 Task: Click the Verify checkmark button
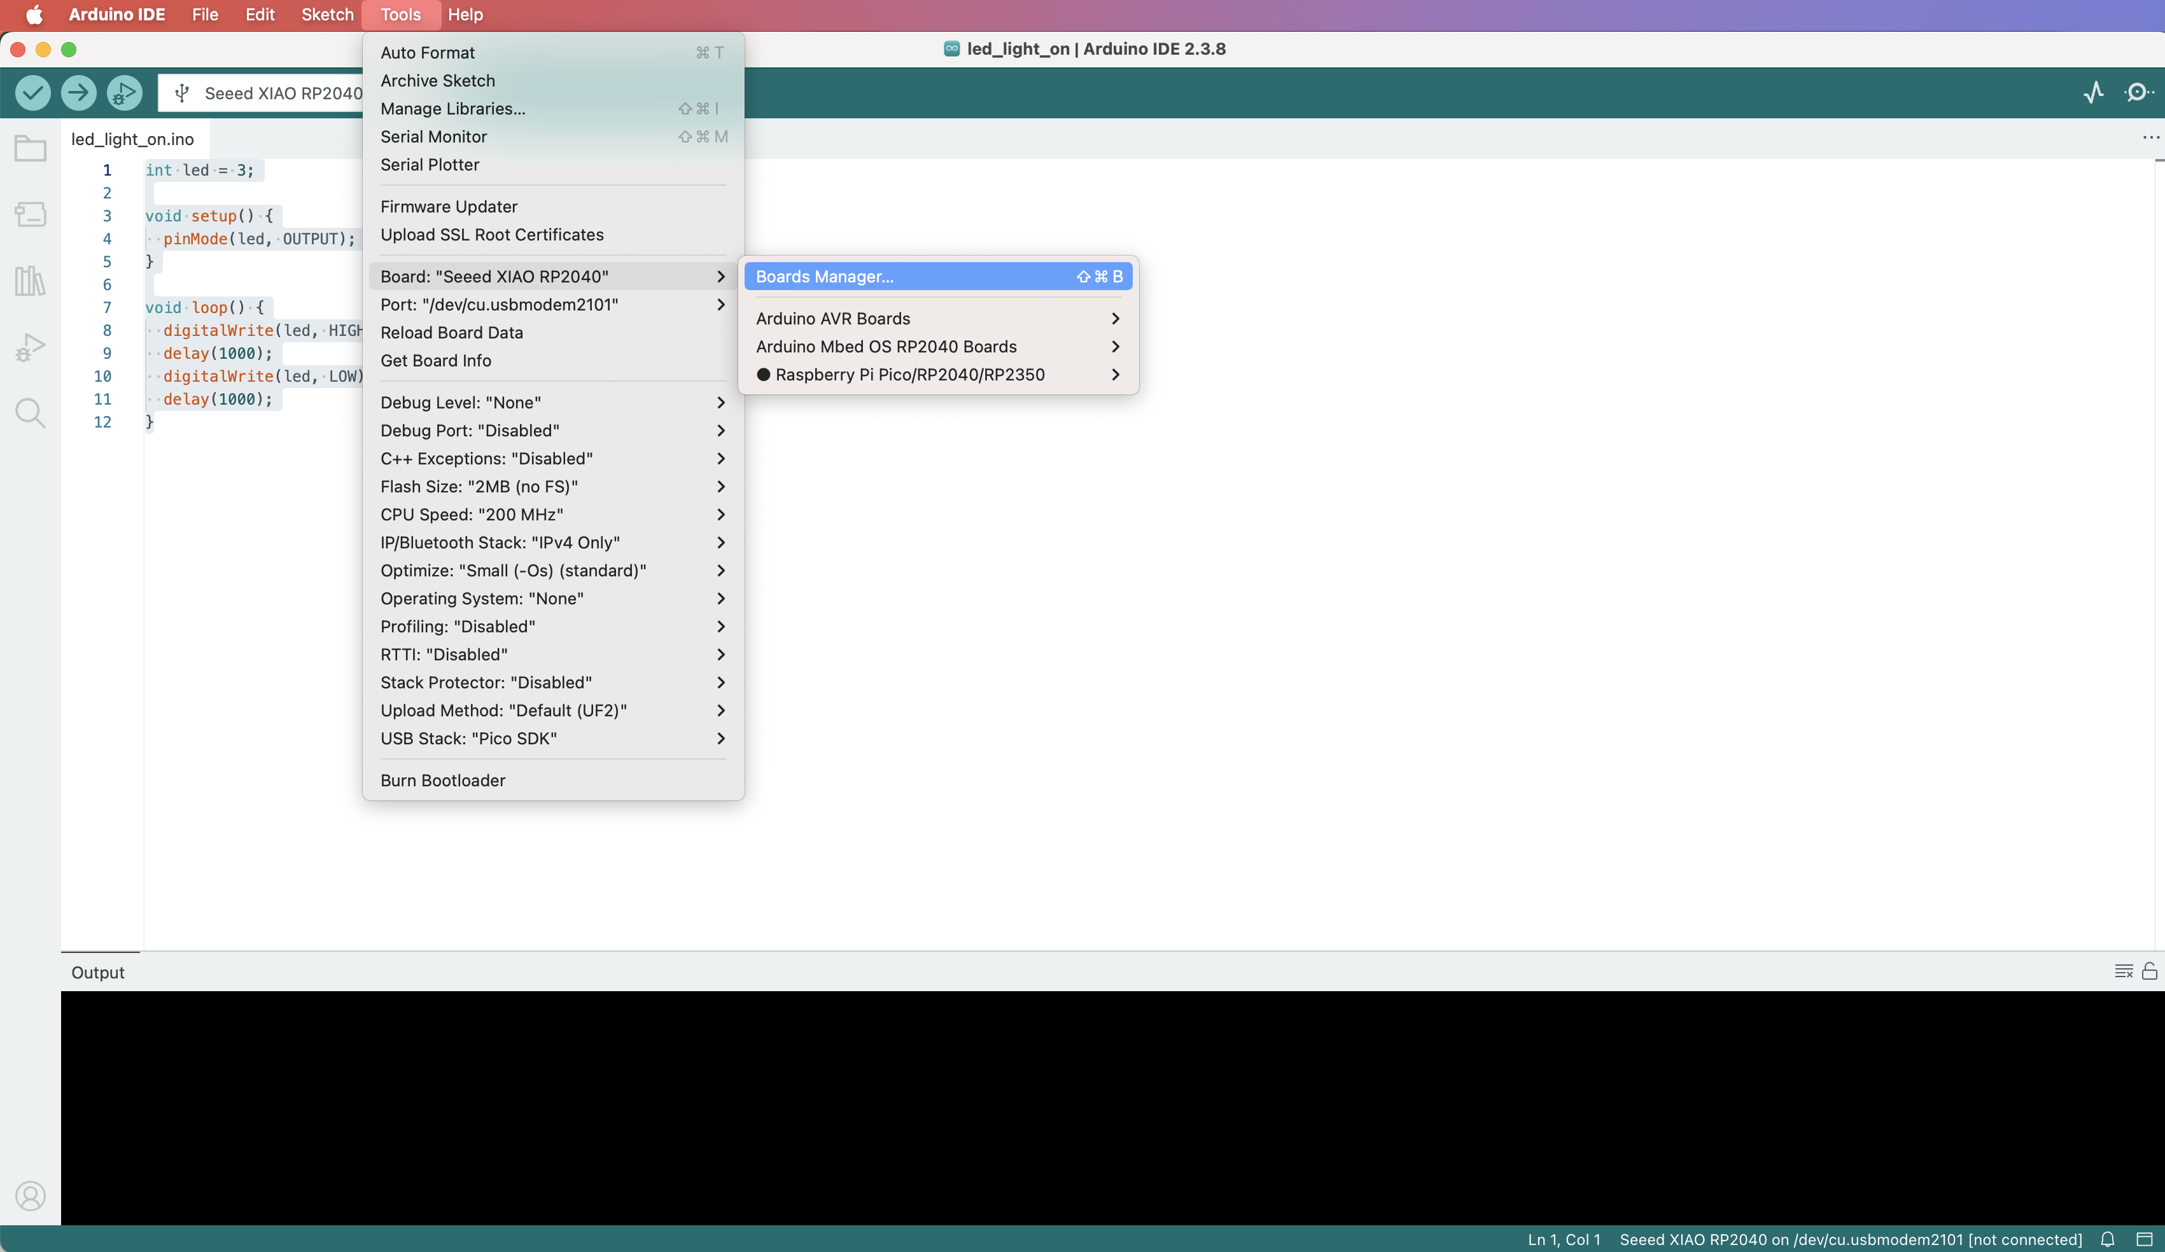coord(32,93)
